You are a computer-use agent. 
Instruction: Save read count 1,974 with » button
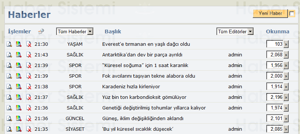click(286, 108)
